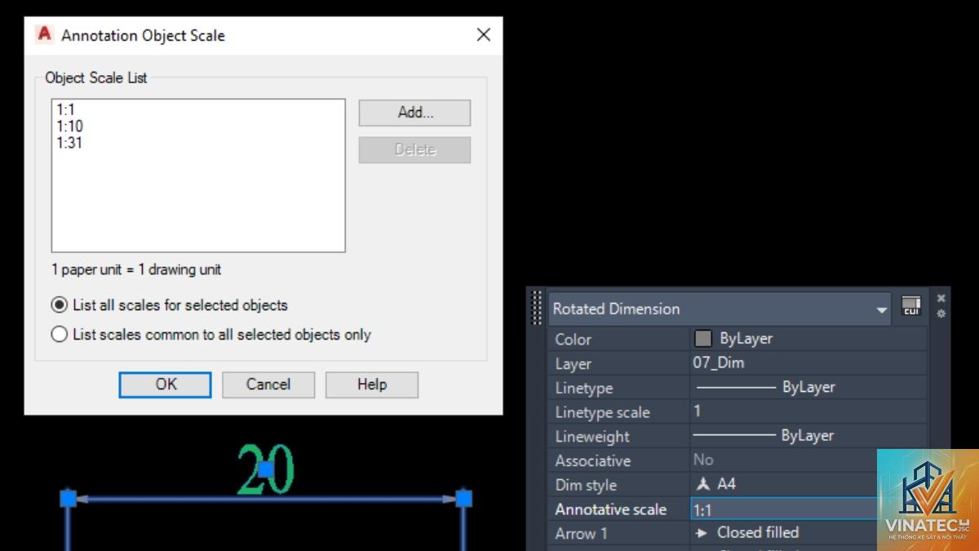Select the blue grip on the 20 dimension text
The height and width of the screenshot is (551, 979).
pos(265,469)
